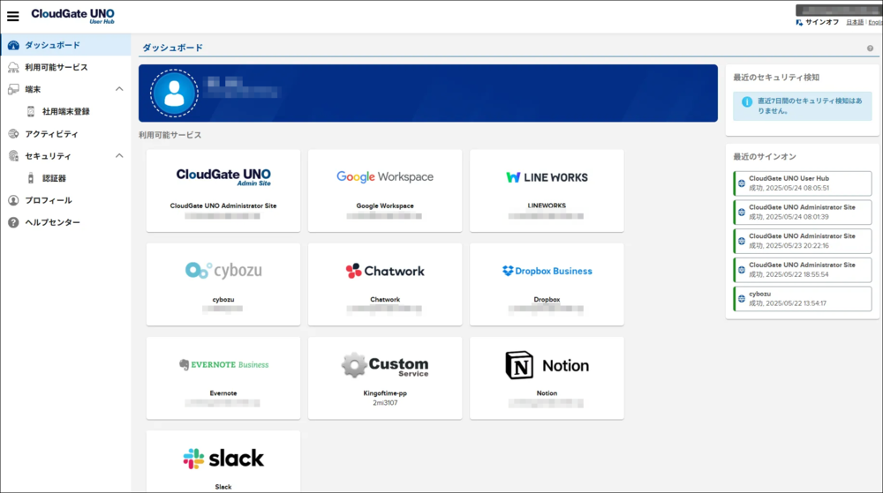Click the 端末 sidebar icon

13,89
